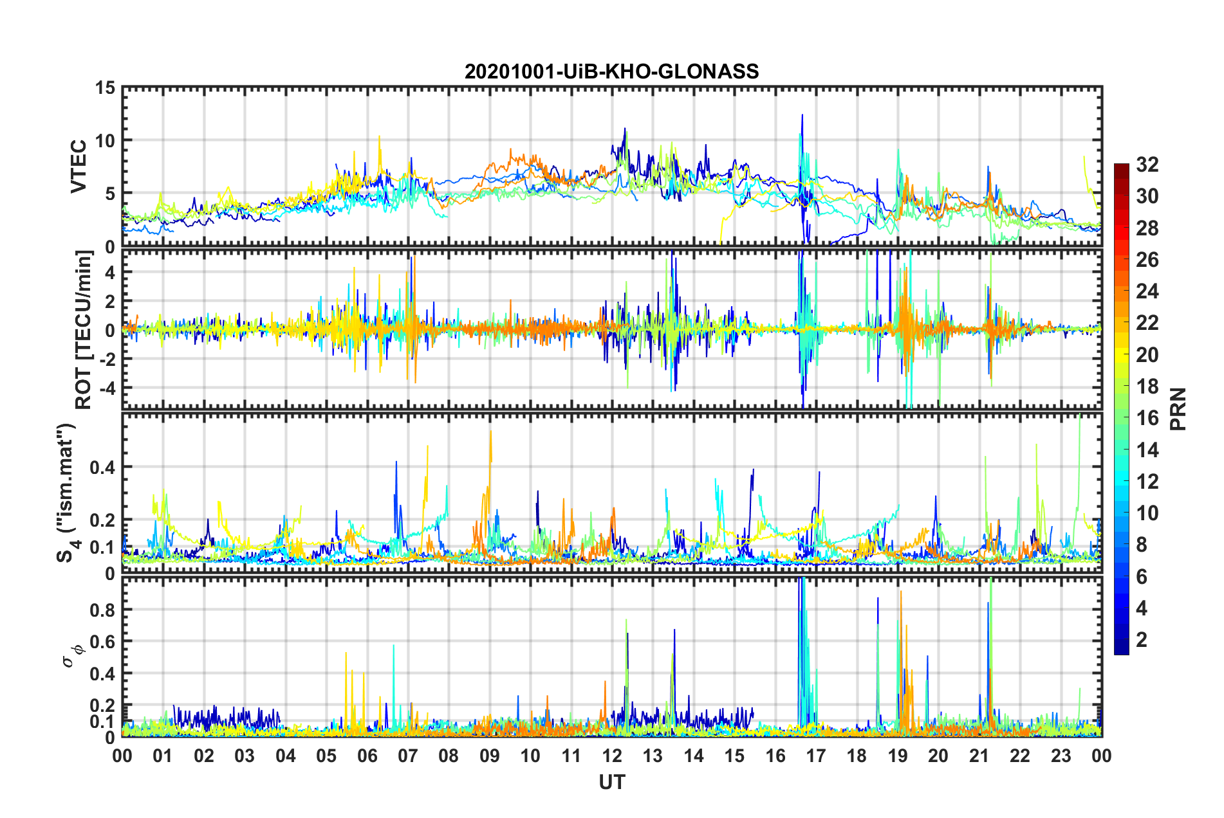Click the 0.2 tick on the S4 axis

[102, 520]
